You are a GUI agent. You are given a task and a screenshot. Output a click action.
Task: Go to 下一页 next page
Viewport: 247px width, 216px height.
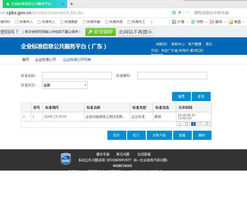coord(203,124)
